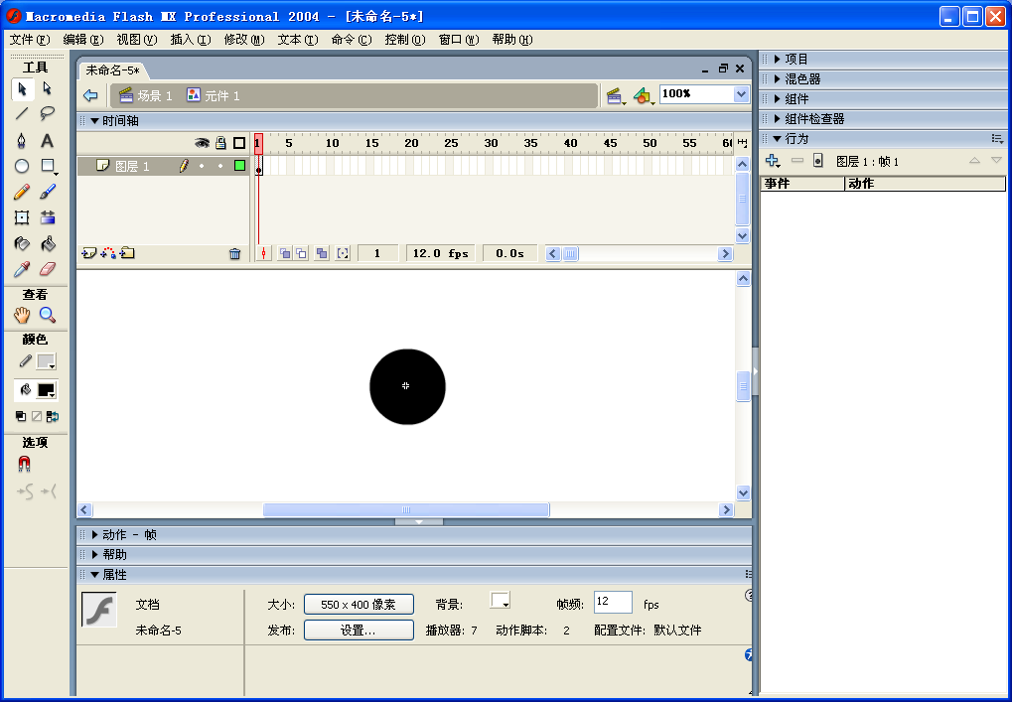
Task: Pick the Oval tool
Action: click(x=22, y=166)
